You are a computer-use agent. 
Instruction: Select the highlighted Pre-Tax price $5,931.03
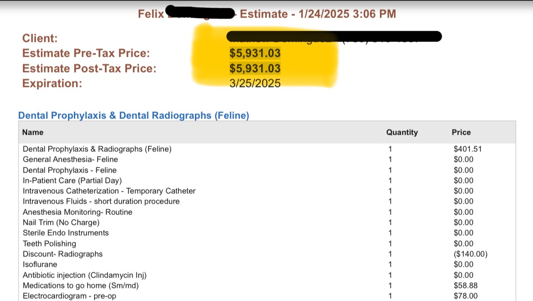point(255,53)
